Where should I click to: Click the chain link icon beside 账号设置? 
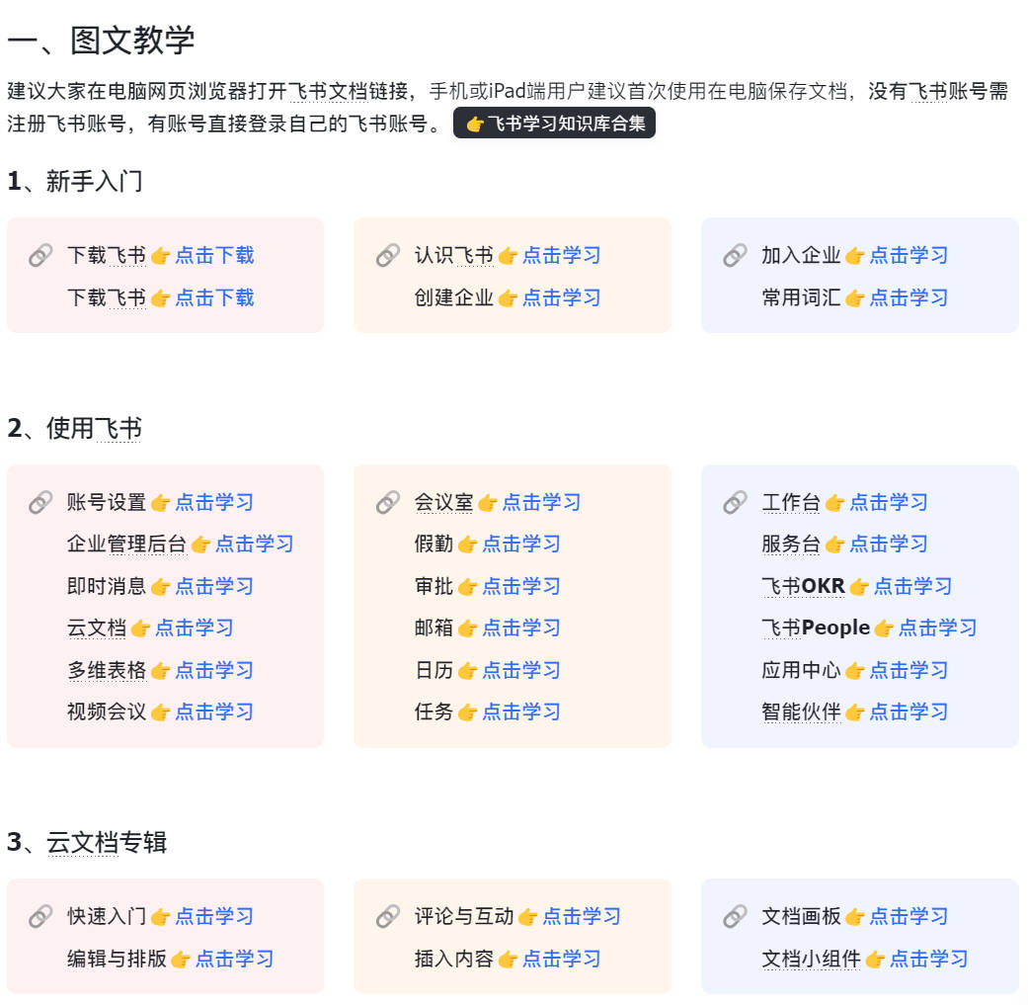pos(40,502)
